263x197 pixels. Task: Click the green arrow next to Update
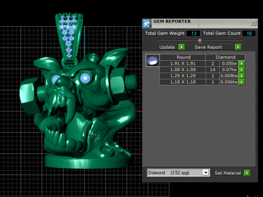181,47
